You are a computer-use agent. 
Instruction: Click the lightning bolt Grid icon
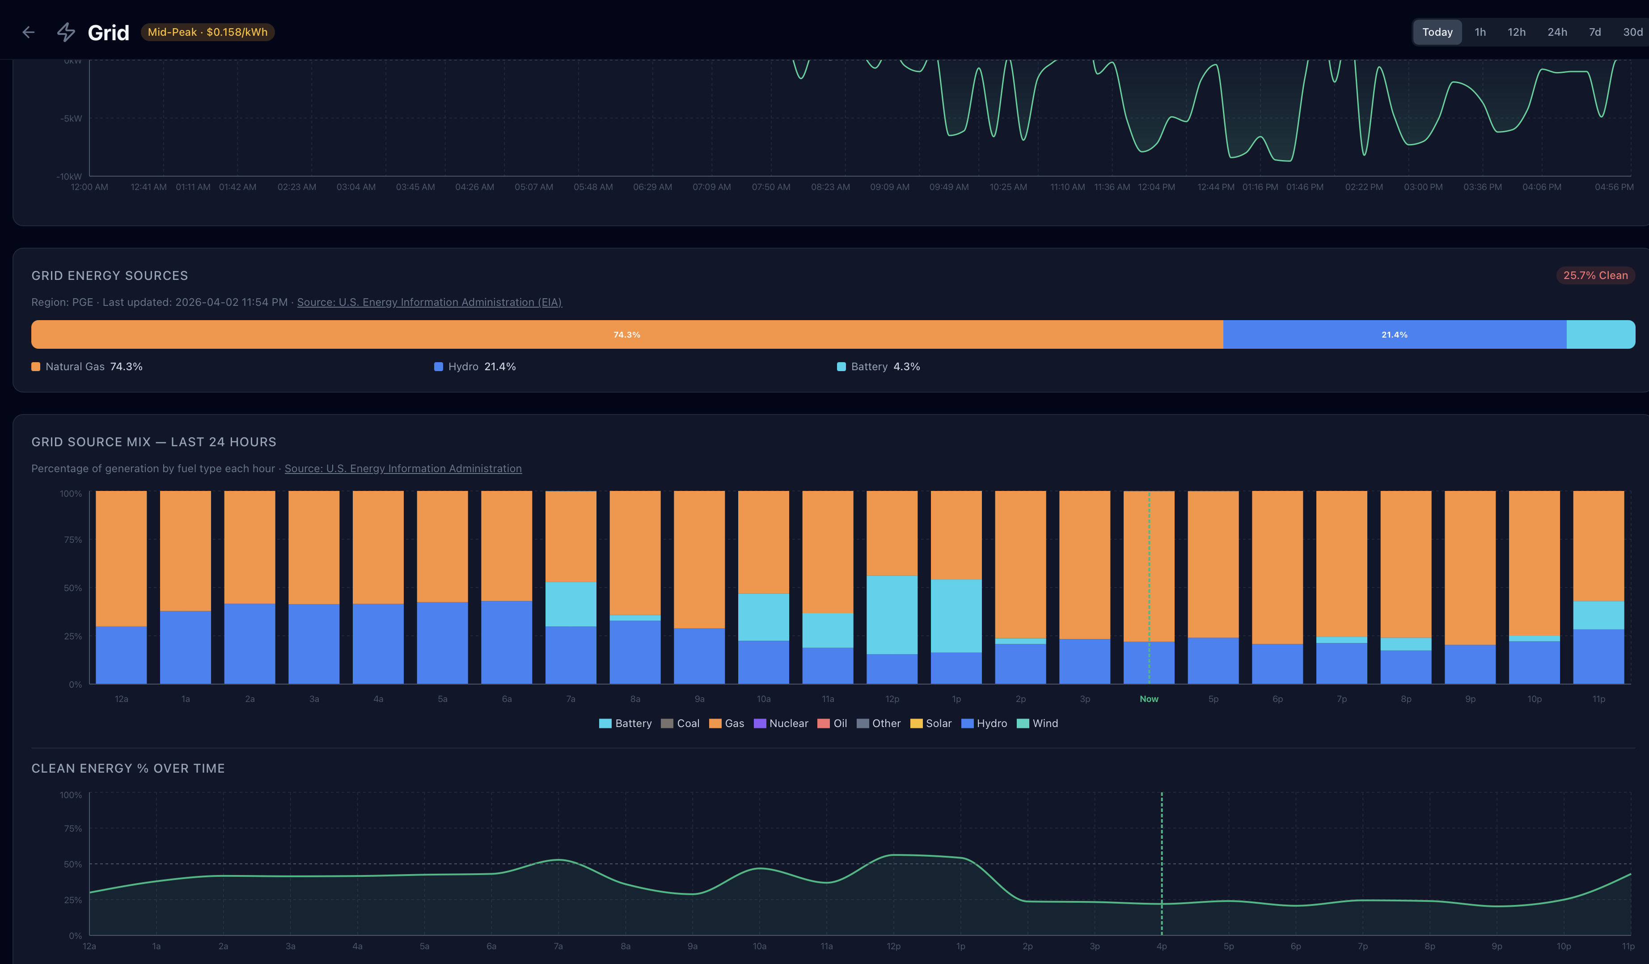(66, 31)
